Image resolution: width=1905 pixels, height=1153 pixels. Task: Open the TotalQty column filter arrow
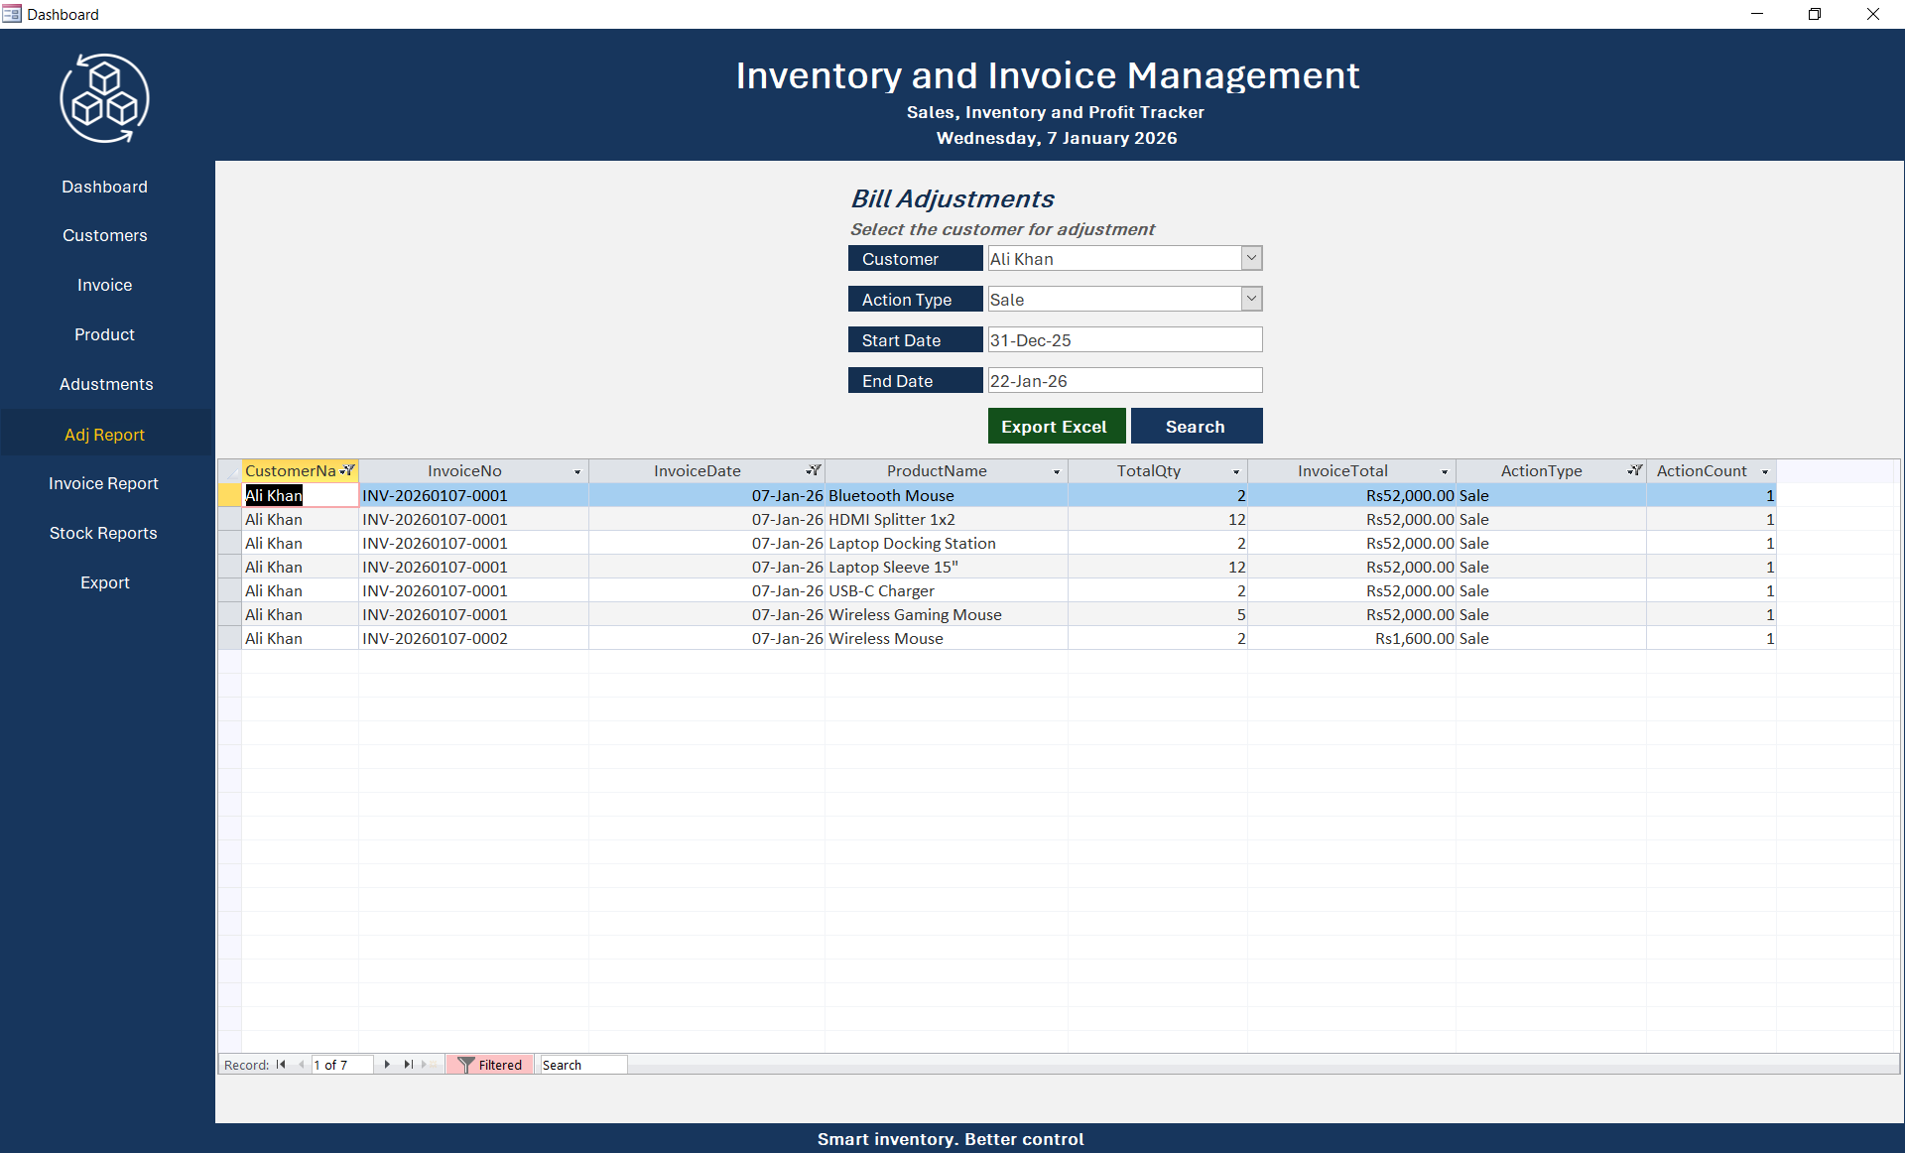pyautogui.click(x=1236, y=471)
